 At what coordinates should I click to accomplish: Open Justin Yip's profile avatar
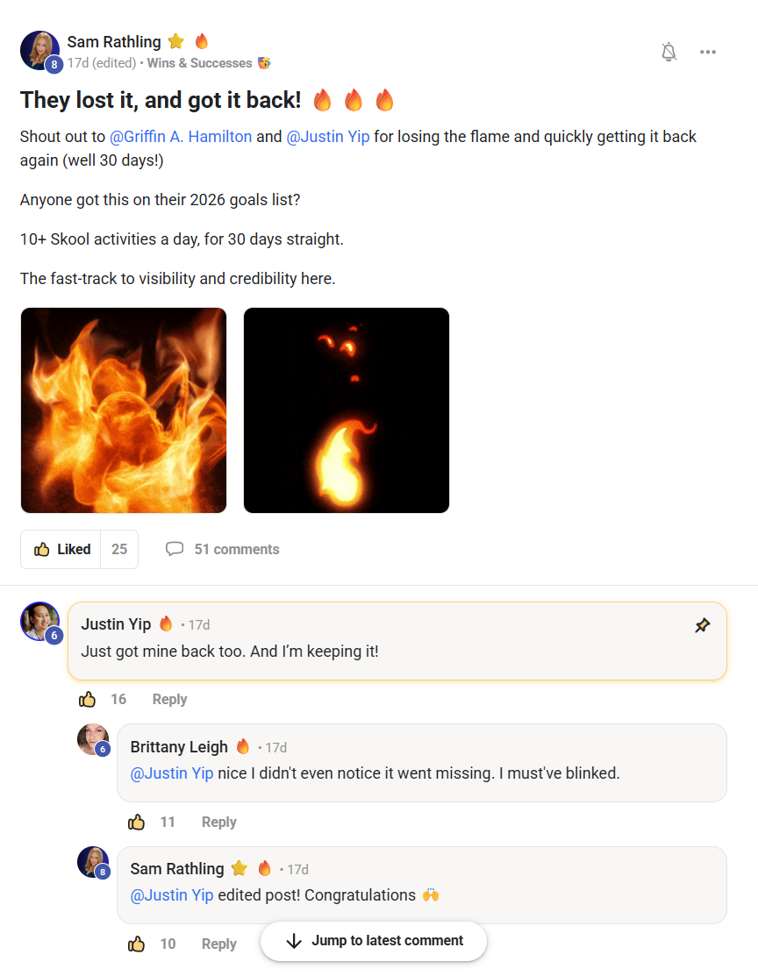(39, 622)
